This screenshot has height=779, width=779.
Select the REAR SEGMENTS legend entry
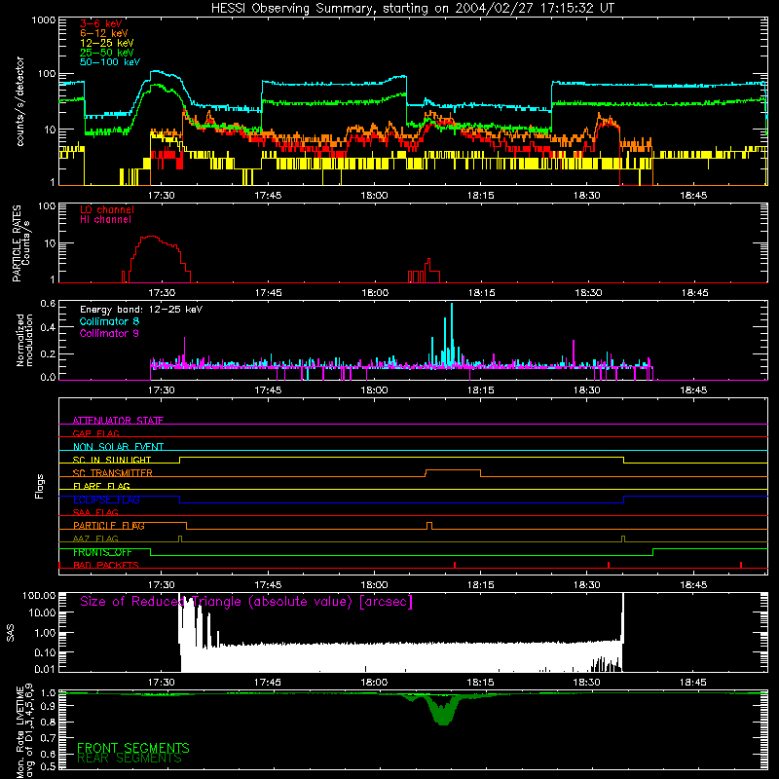[130, 759]
